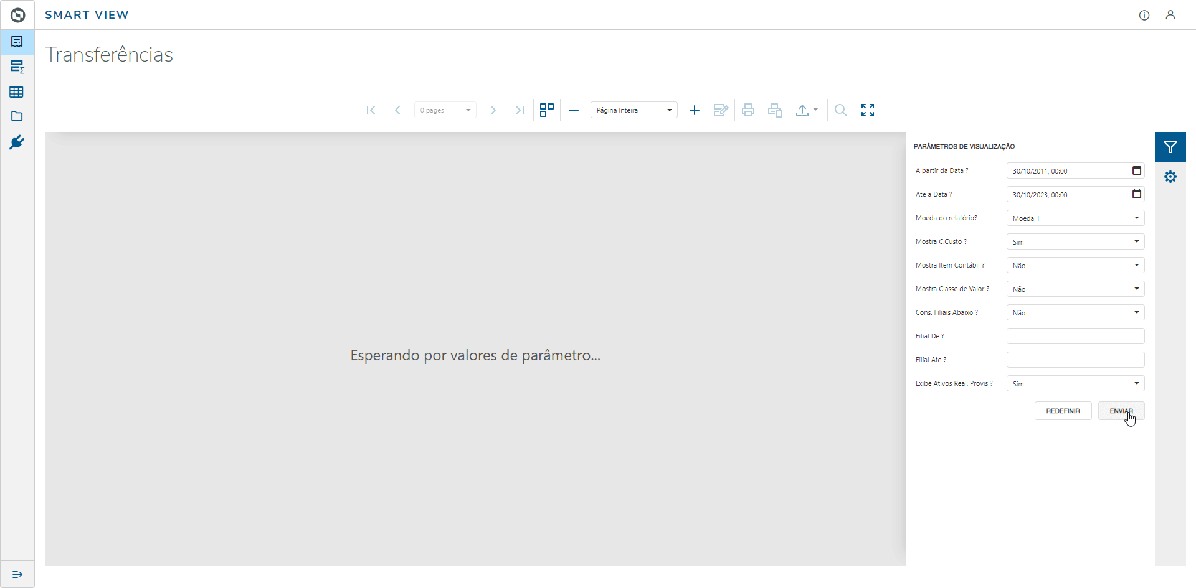Print the current page

point(775,110)
